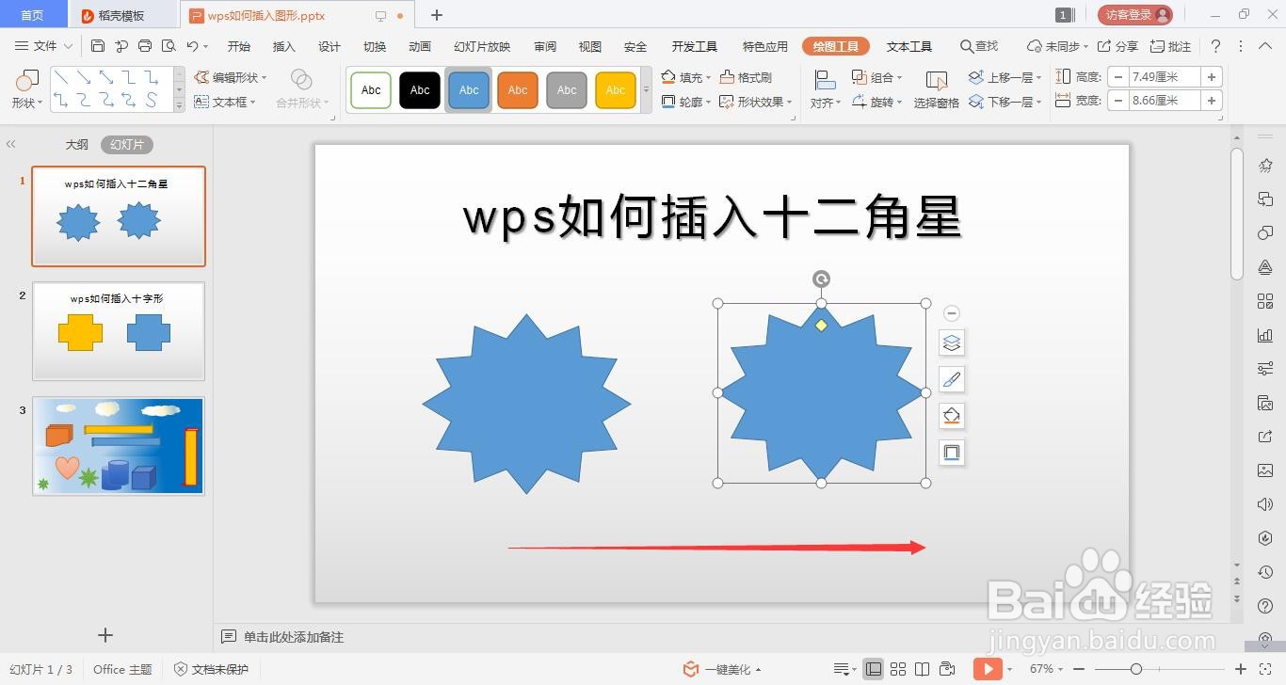Viewport: 1286px width, 685px height.
Task: Expand the shape styles gallery arrow
Action: 646,89
